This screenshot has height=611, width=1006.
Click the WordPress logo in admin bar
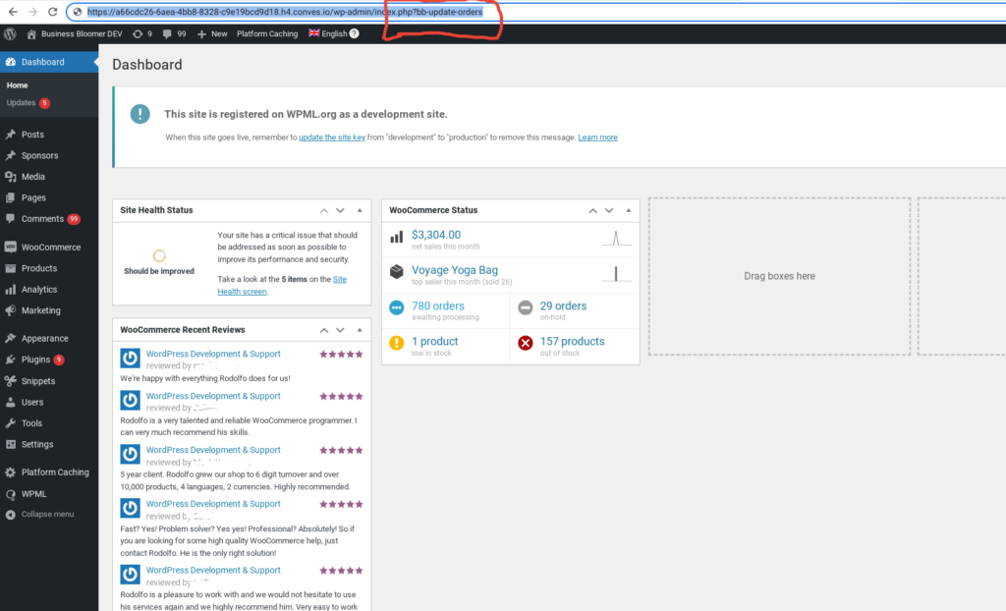(x=10, y=34)
